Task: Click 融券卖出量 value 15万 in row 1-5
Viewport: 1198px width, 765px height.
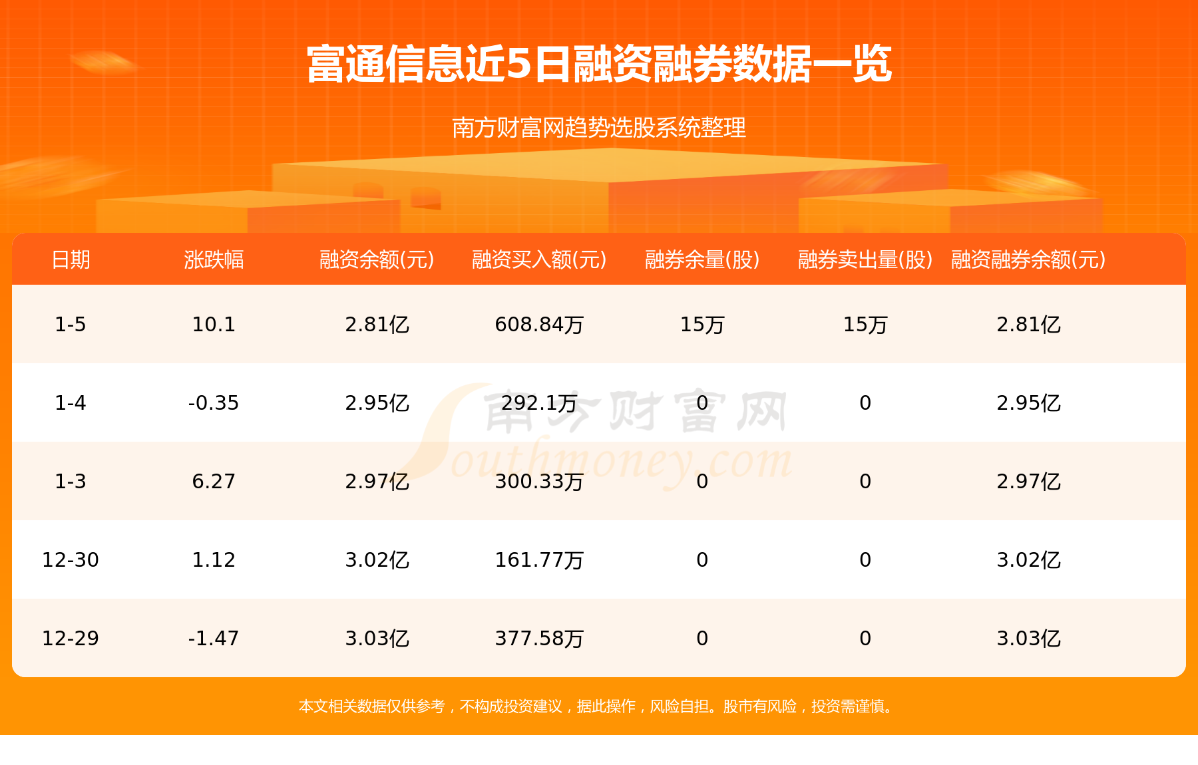Action: [865, 325]
